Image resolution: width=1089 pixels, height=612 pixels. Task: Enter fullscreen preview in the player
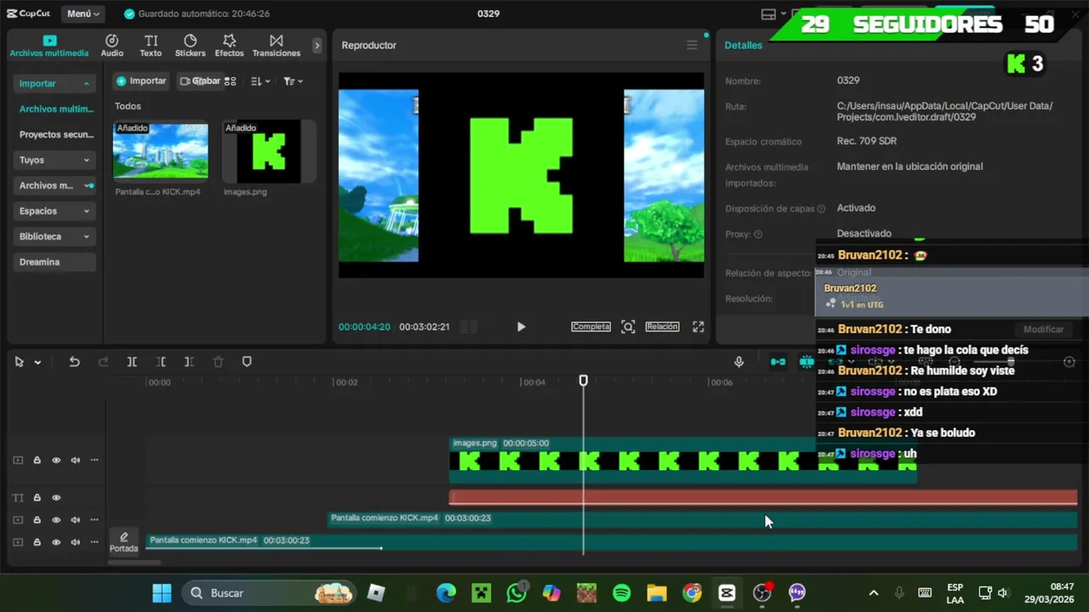pos(698,326)
